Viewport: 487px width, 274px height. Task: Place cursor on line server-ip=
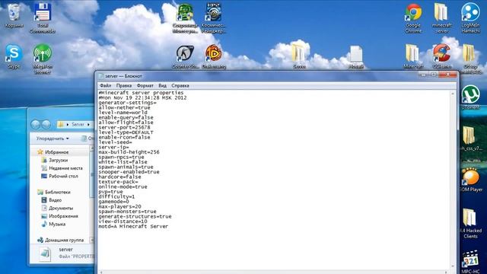coord(114,147)
